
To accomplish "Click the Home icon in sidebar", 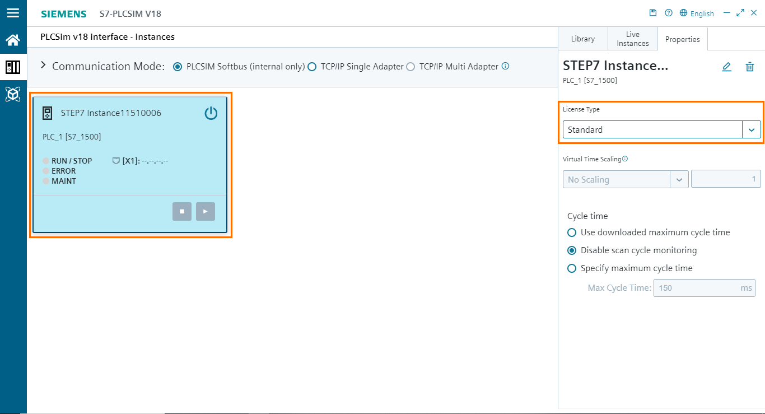I will point(13,40).
